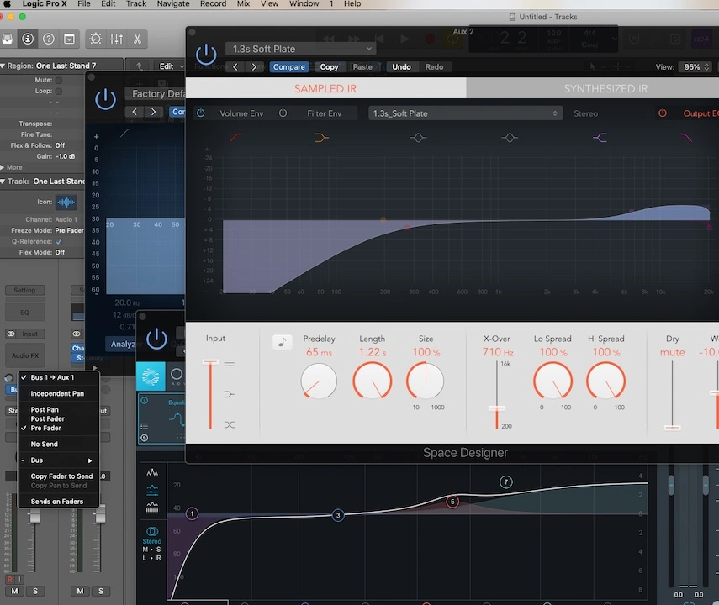Select the orange low shelf filter icon
The width and height of the screenshot is (719, 605).
[x=321, y=137]
